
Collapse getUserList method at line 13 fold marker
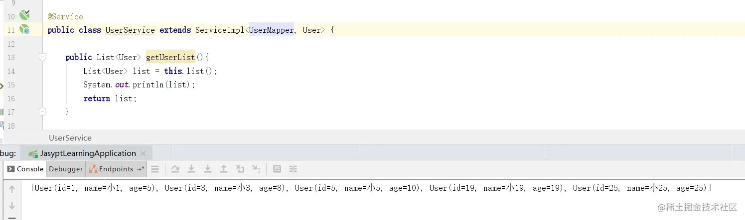click(x=42, y=58)
